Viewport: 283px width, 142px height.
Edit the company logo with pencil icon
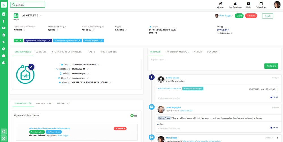[x=31, y=67]
